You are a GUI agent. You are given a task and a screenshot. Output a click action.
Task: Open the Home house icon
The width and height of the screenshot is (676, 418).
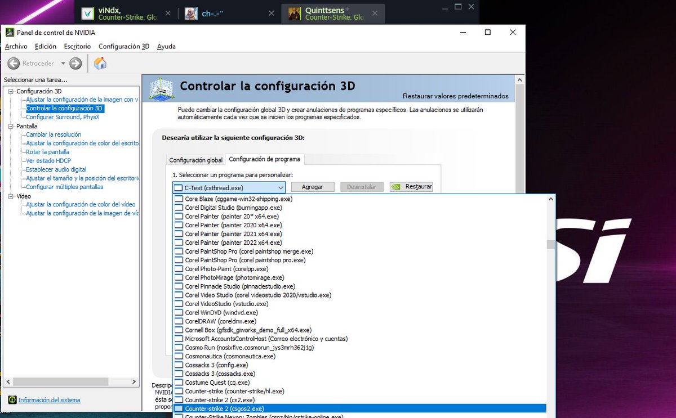point(100,63)
